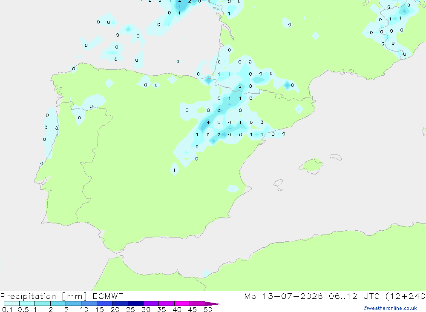
Task: Click the 'ECMWF' model label
Action: point(108,296)
